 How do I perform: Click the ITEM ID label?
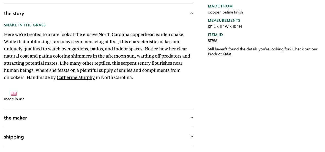(x=215, y=35)
